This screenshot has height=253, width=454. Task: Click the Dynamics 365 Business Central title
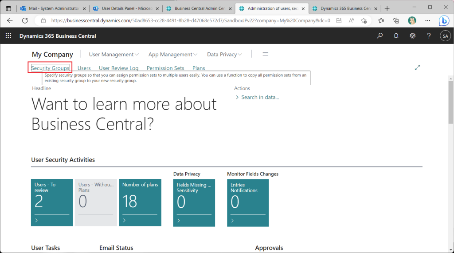point(58,36)
